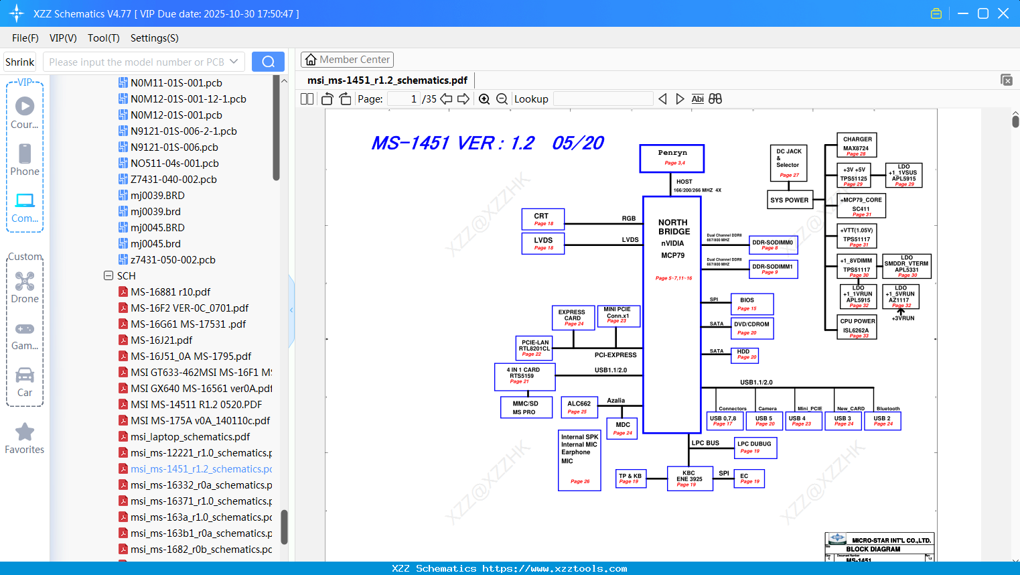Open the Tool(T) menu
Viewport: 1020px width, 575px height.
click(x=104, y=38)
